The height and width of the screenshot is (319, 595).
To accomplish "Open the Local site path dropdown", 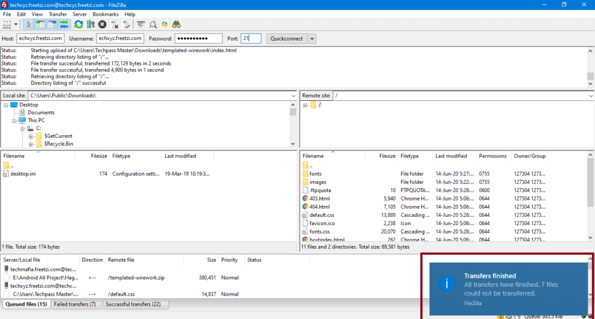I will [x=293, y=96].
